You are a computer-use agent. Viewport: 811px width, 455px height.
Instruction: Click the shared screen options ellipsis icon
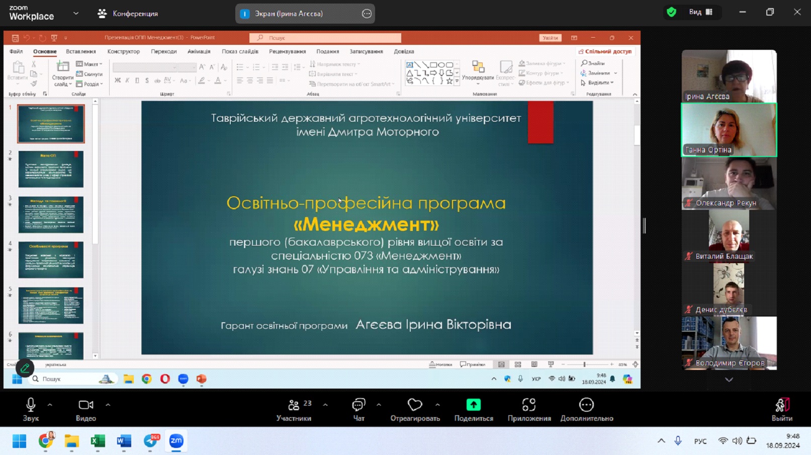pyautogui.click(x=367, y=14)
